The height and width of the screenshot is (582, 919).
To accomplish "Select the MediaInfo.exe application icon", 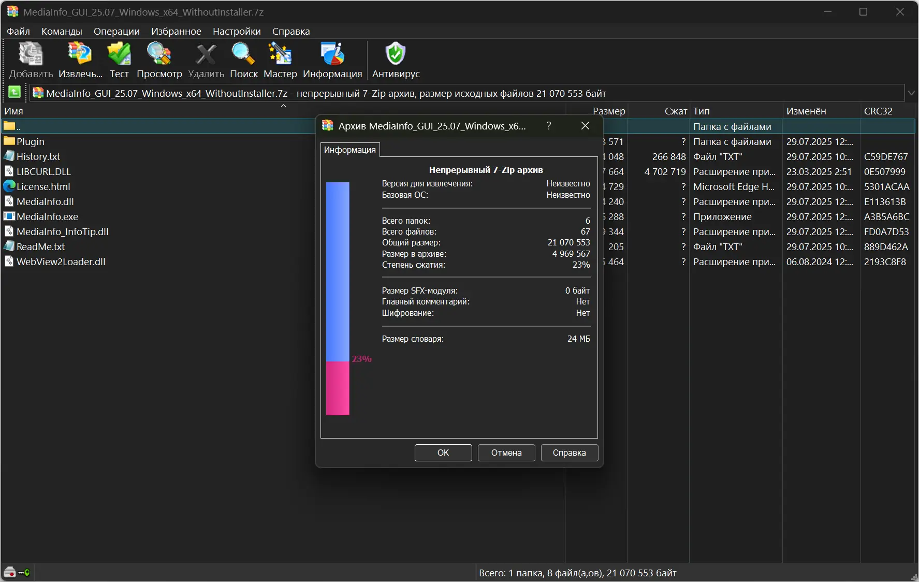I will [x=9, y=216].
